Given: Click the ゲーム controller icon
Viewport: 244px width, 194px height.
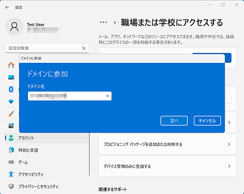Looking at the screenshot, I should (11, 162).
